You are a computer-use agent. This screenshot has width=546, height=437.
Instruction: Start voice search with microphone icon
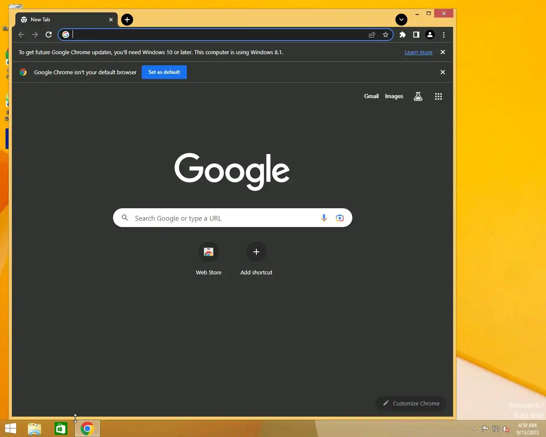(324, 218)
